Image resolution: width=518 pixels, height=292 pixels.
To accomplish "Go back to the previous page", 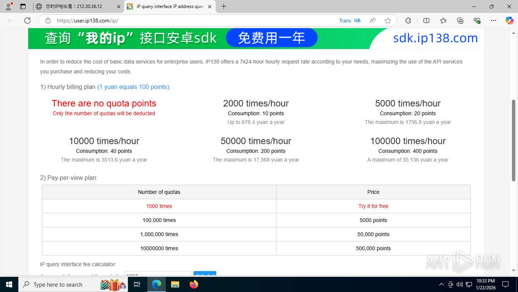I will point(11,21).
